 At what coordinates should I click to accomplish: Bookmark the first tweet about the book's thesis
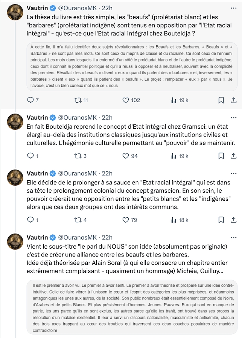pyautogui.click(x=221, y=100)
